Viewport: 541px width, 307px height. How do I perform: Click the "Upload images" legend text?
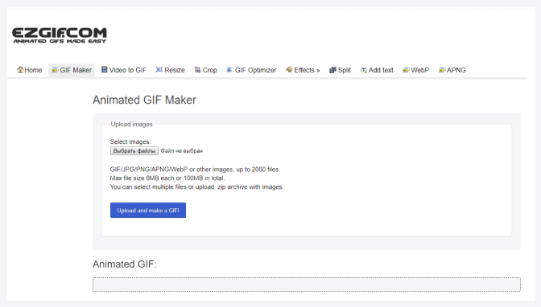coord(131,125)
